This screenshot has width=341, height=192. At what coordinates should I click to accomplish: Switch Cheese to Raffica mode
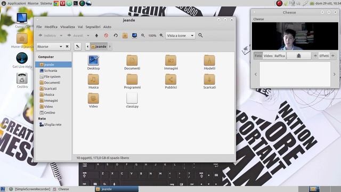279,55
